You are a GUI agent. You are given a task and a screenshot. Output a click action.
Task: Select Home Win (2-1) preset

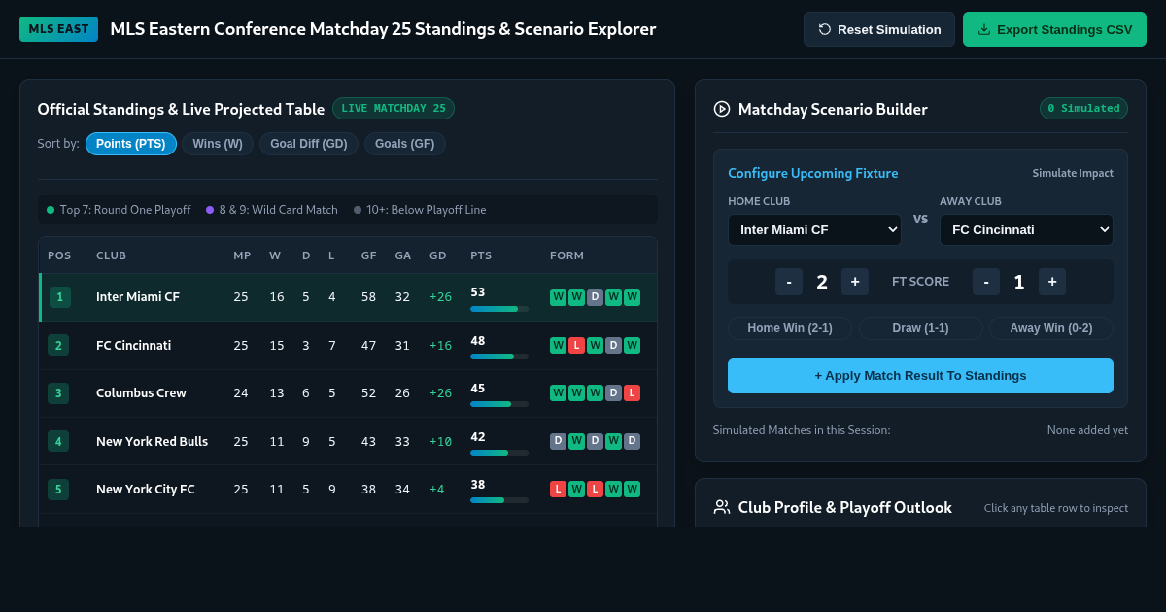[790, 328]
